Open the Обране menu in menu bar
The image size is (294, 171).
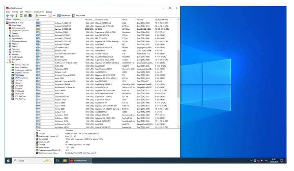click(x=28, y=12)
